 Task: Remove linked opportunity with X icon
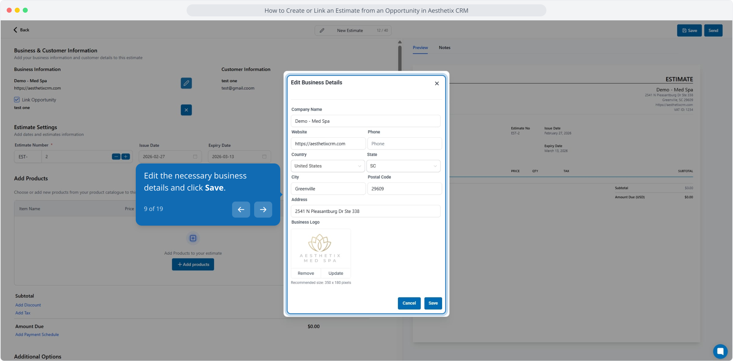click(186, 110)
